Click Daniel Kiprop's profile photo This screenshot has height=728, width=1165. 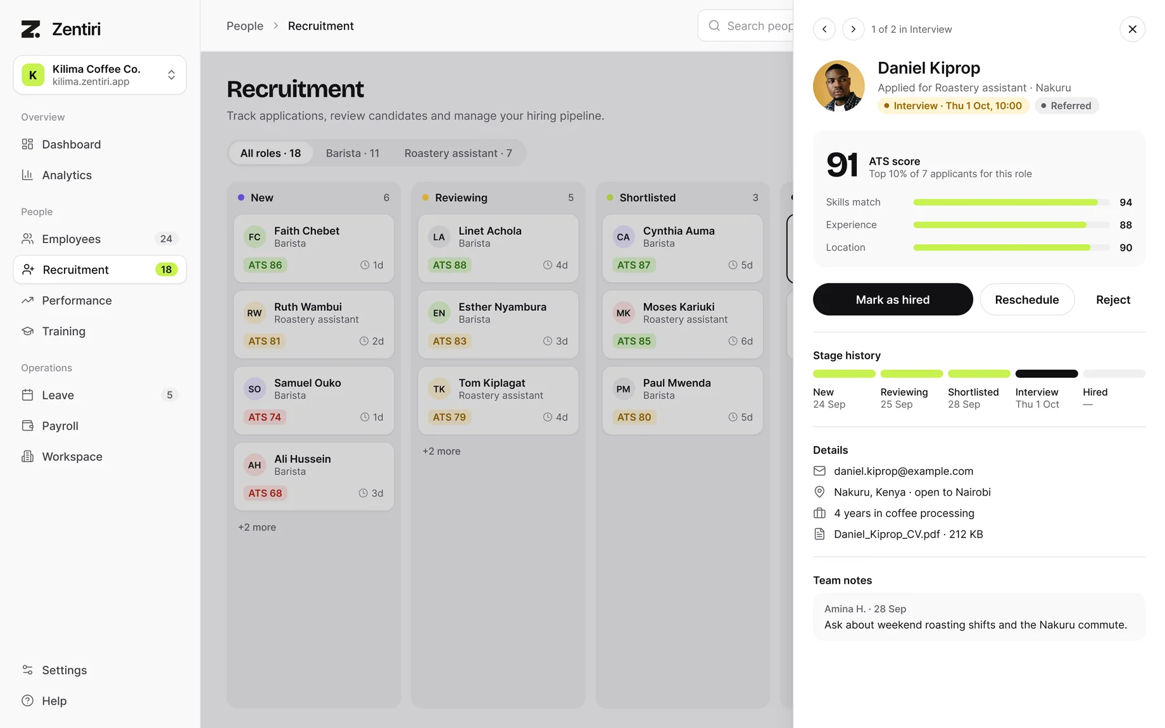pyautogui.click(x=839, y=86)
